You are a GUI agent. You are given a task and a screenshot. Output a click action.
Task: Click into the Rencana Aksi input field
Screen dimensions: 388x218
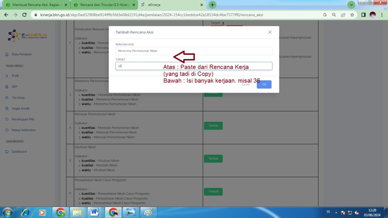point(194,51)
